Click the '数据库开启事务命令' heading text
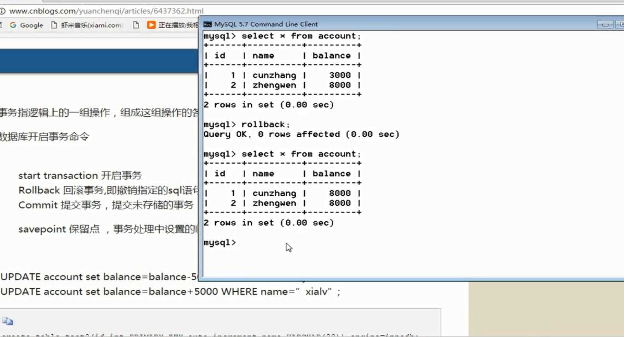This screenshot has width=624, height=337. coord(45,137)
